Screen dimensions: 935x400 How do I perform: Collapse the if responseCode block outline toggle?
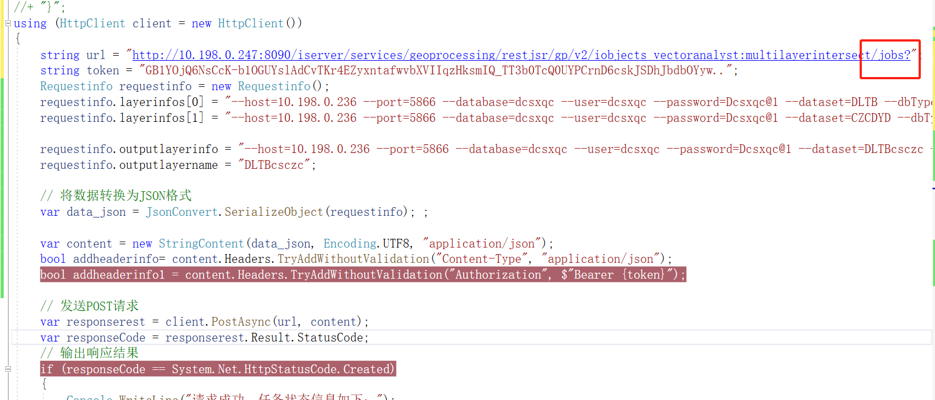(8, 369)
